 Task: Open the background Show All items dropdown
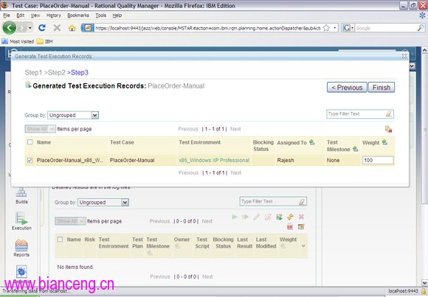coord(70,221)
